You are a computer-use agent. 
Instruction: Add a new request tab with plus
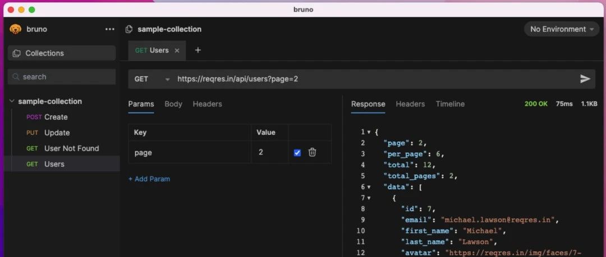198,50
